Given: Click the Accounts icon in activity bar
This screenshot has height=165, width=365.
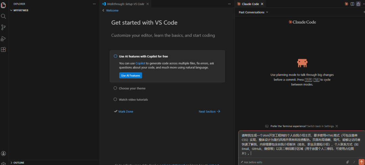Looking at the screenshot, I should [4, 154].
